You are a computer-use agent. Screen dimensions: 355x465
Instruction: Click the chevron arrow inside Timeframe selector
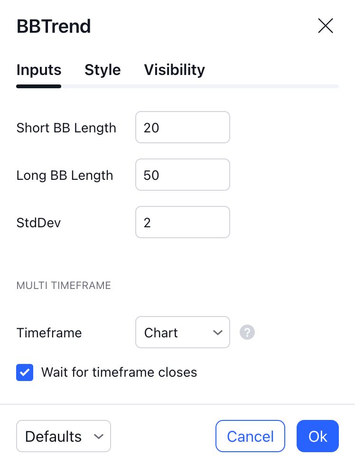pyautogui.click(x=218, y=333)
